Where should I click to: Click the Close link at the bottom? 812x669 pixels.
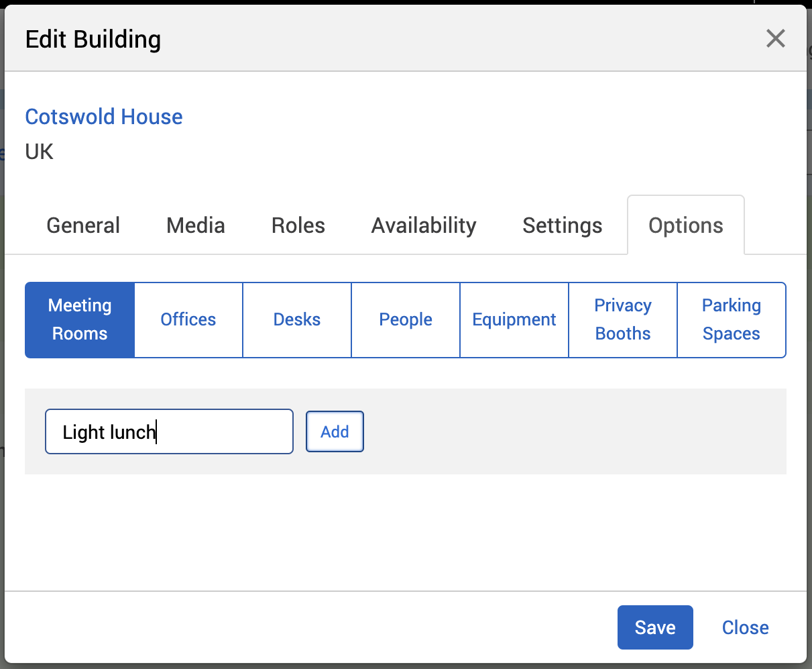coord(745,627)
